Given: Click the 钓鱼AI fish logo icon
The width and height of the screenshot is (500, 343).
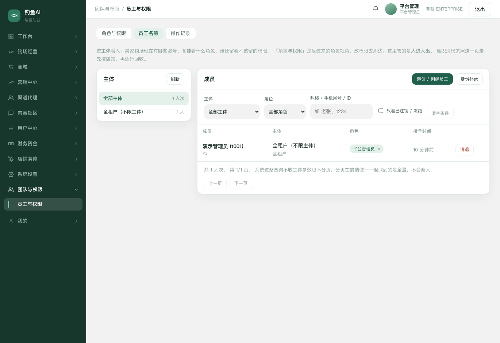Looking at the screenshot, I should [x=14, y=16].
